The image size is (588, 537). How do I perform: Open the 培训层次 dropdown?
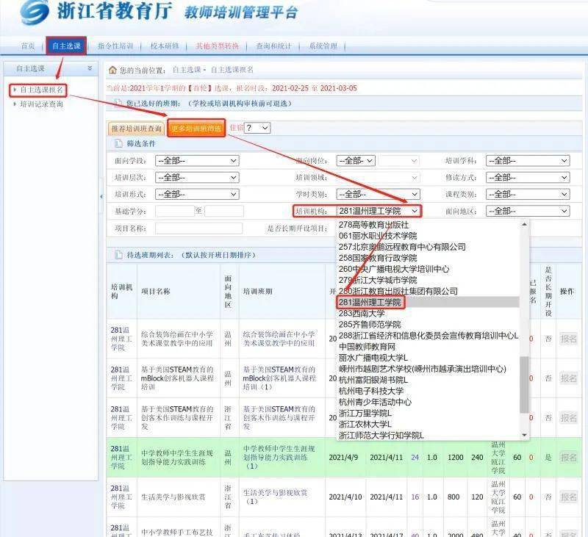(x=197, y=177)
